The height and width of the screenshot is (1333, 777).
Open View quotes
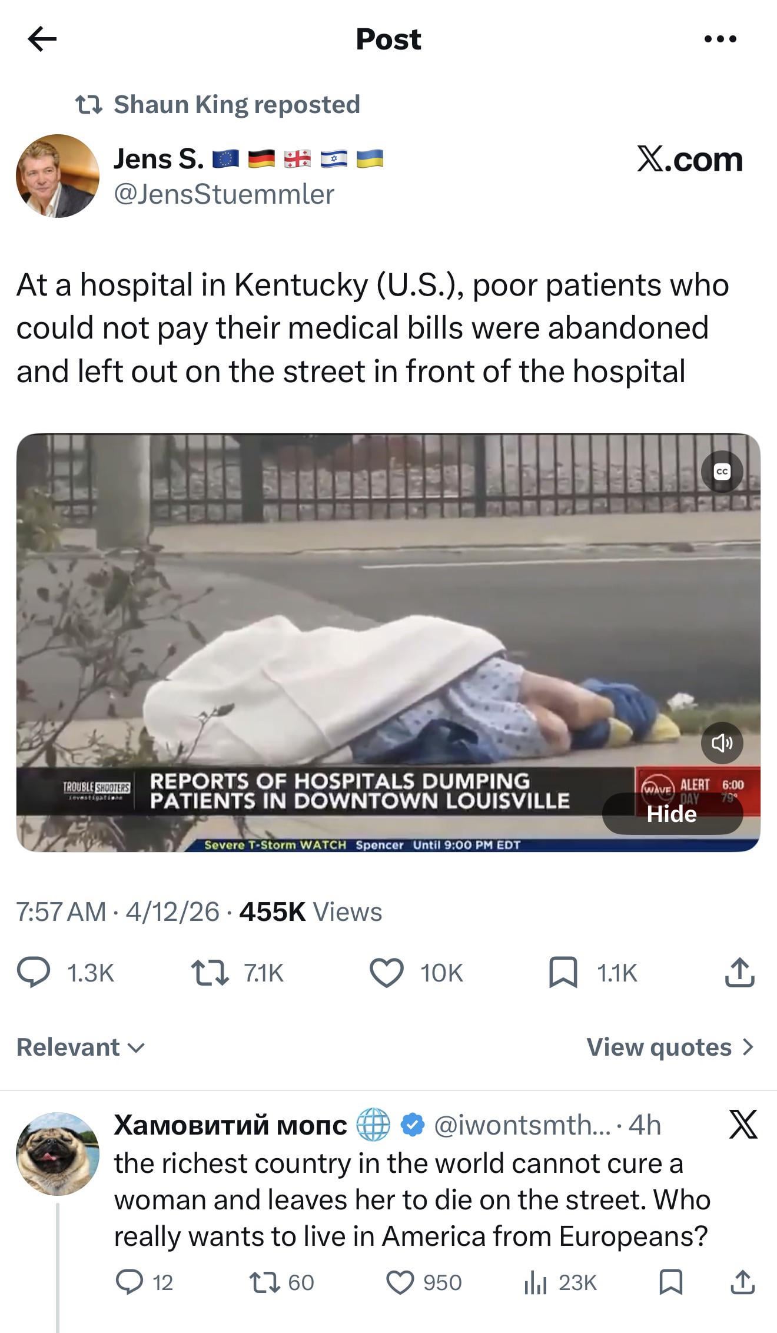point(670,1047)
